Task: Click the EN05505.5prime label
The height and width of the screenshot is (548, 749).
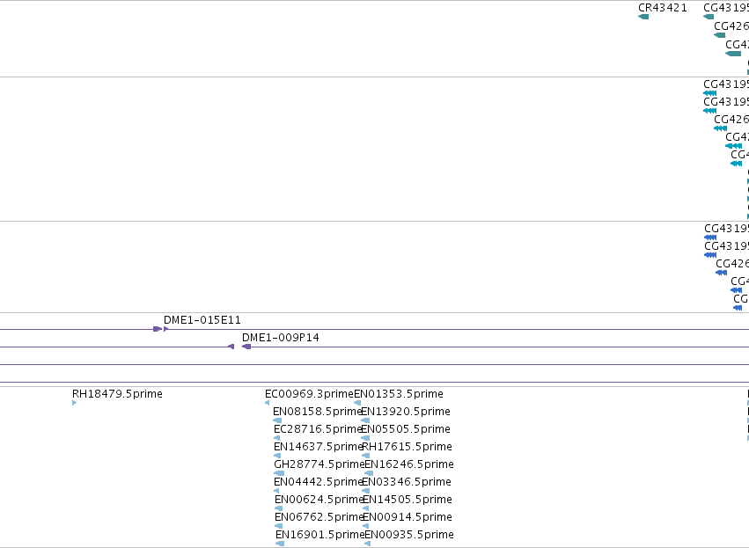Action: coord(406,429)
